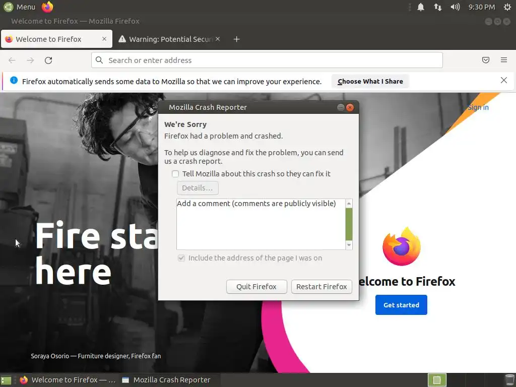The width and height of the screenshot is (516, 387).
Task: Close the Warning: Potential Security tab
Action: [218, 39]
